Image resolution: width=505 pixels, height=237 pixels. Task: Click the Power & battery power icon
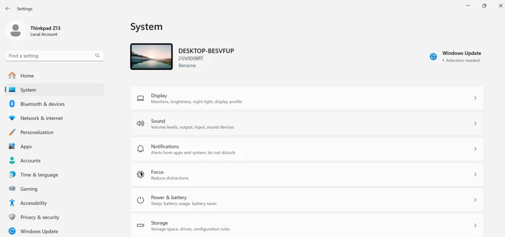140,200
